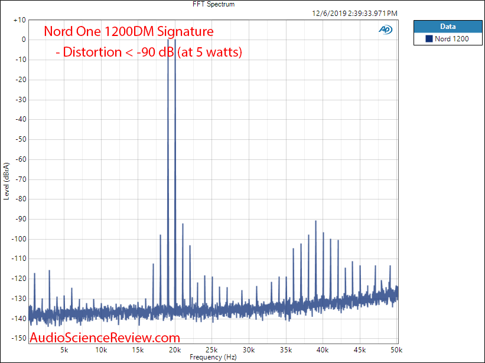Click the -100 level axis label

tap(19, 239)
